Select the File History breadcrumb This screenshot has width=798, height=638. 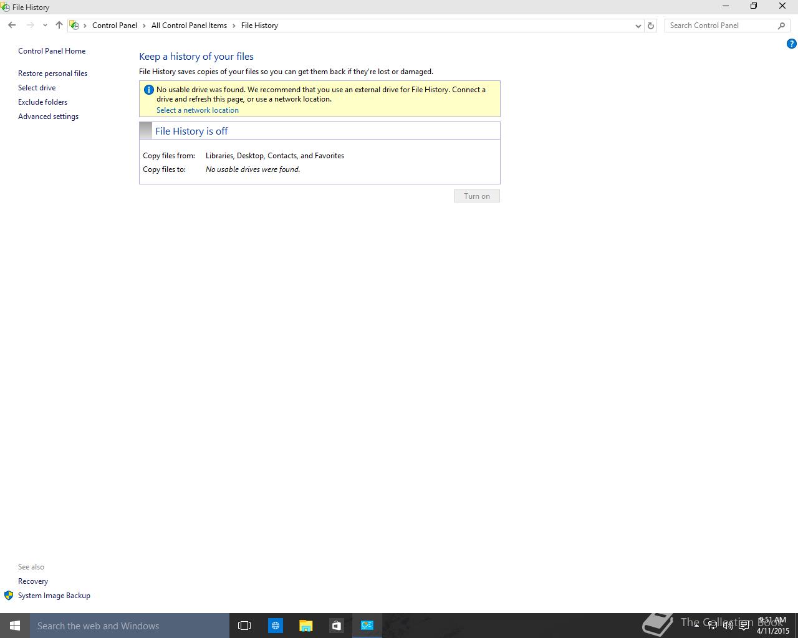click(259, 26)
